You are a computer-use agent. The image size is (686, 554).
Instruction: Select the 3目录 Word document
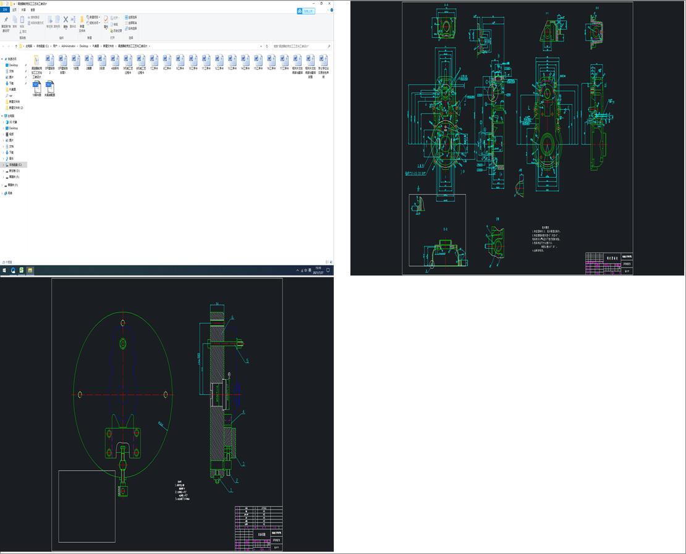102,62
